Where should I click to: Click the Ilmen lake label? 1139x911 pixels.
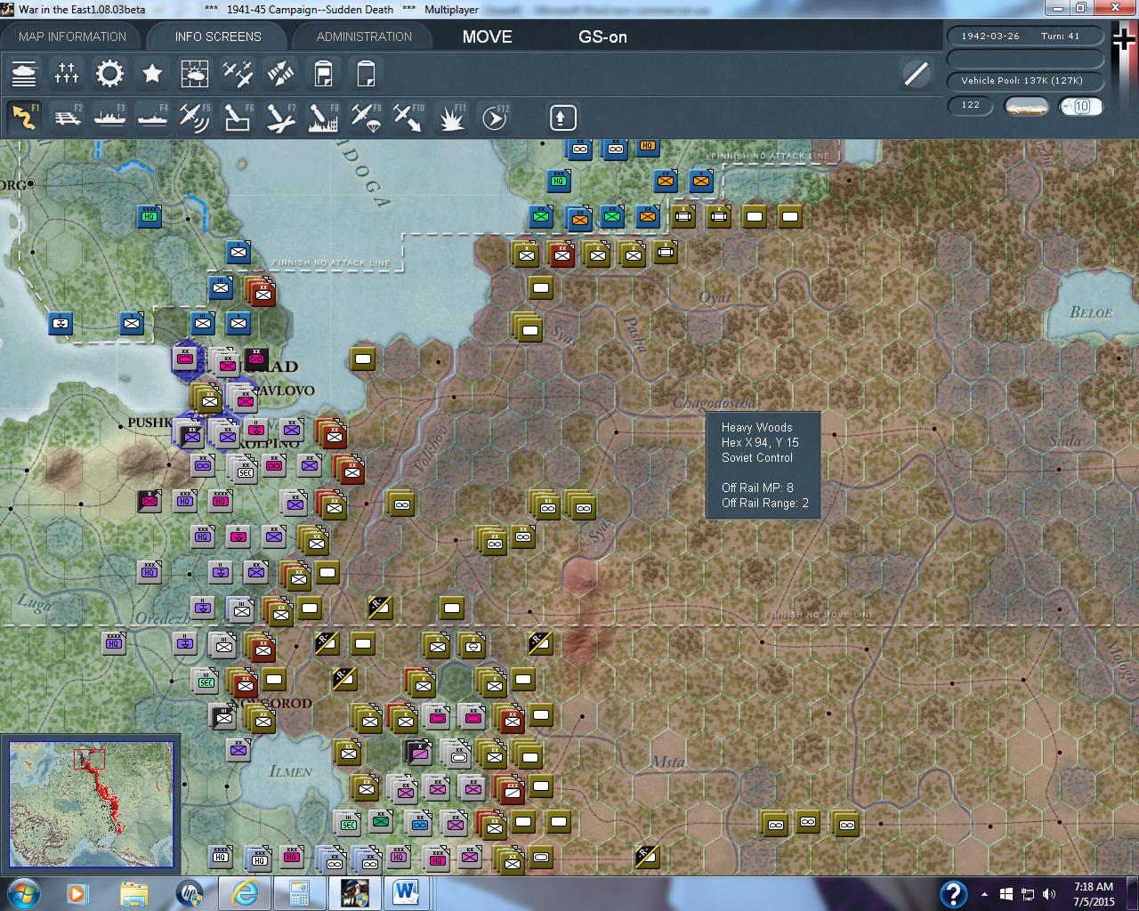pyautogui.click(x=290, y=771)
